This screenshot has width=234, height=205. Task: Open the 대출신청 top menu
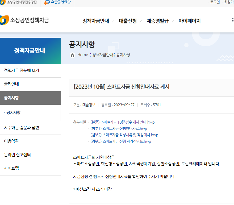pos(128,21)
